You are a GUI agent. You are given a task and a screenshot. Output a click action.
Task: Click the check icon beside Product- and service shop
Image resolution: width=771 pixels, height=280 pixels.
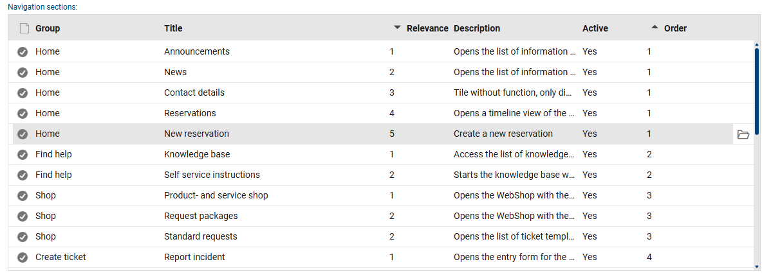click(23, 196)
